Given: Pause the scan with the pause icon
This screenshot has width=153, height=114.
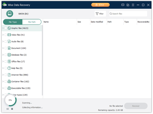Looking at the screenshot, I should (x=8, y=109).
